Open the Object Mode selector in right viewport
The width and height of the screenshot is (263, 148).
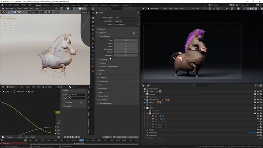(x=155, y=9)
